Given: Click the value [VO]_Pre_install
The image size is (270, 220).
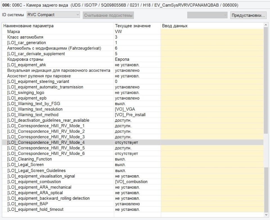Looking at the screenshot, I should [x=130, y=115].
